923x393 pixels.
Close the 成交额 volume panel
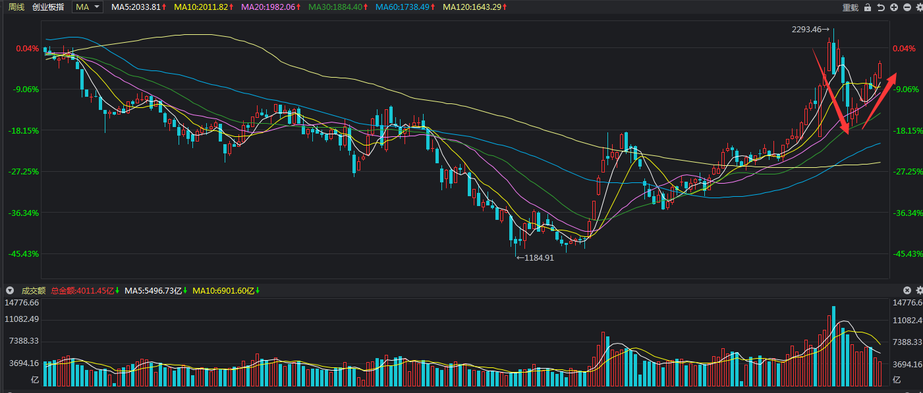click(x=907, y=290)
